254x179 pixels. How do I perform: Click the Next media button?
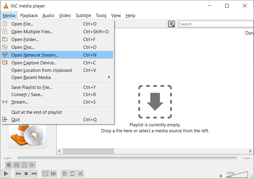tap(34, 174)
